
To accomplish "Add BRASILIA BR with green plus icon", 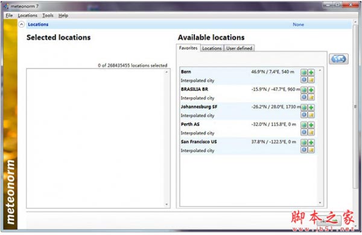I will [311, 90].
